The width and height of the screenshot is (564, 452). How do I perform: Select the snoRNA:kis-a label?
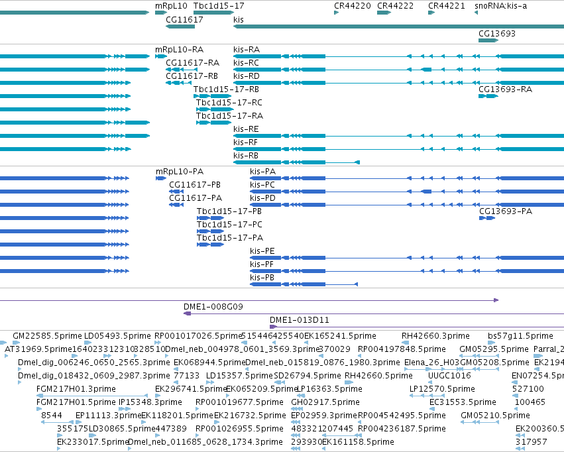[500, 6]
